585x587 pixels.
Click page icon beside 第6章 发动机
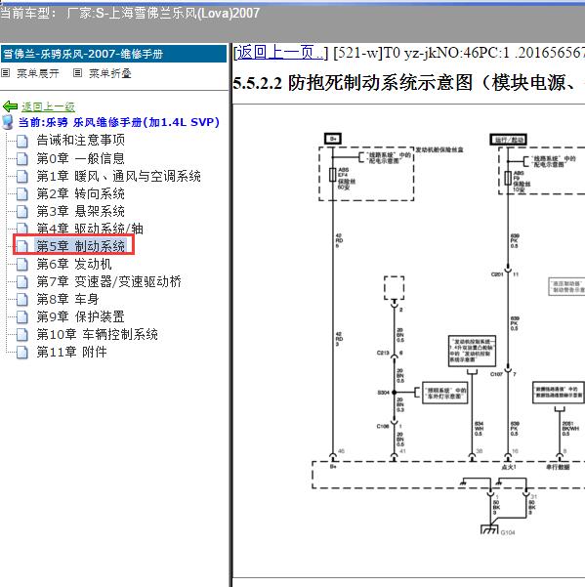tap(22, 265)
